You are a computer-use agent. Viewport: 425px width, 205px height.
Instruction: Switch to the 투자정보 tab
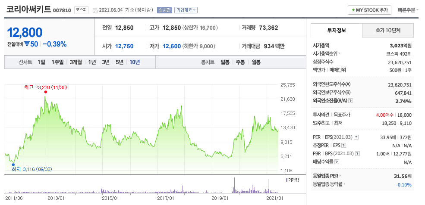pos(337,30)
